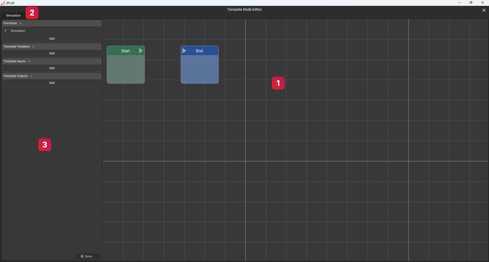Add a new function

(52, 39)
